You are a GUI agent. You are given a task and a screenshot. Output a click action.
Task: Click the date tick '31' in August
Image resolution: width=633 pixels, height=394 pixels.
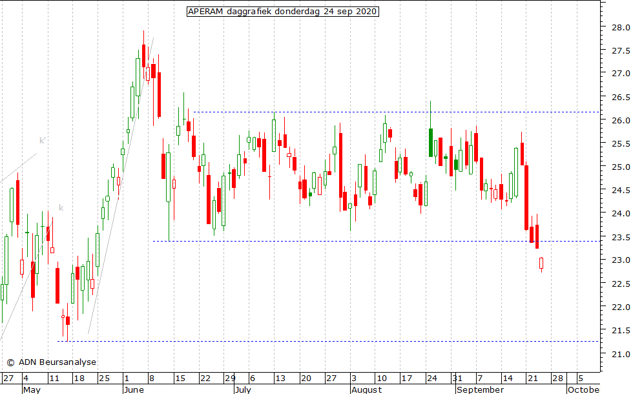coord(457,378)
